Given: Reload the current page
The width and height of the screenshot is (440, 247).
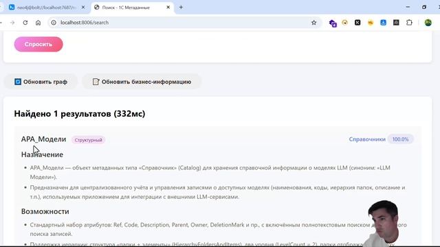Looking at the screenshot, I should coord(25,23).
